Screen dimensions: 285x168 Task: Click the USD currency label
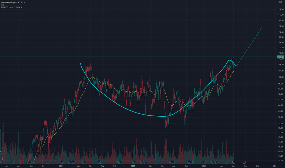(x=280, y=2)
